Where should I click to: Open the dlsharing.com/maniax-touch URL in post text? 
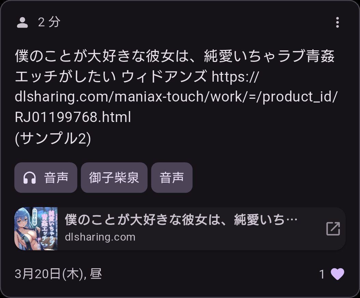(176, 97)
